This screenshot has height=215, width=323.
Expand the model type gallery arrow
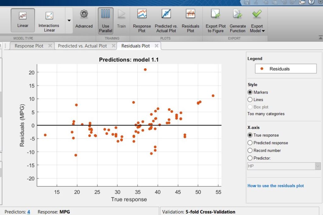[69, 21]
